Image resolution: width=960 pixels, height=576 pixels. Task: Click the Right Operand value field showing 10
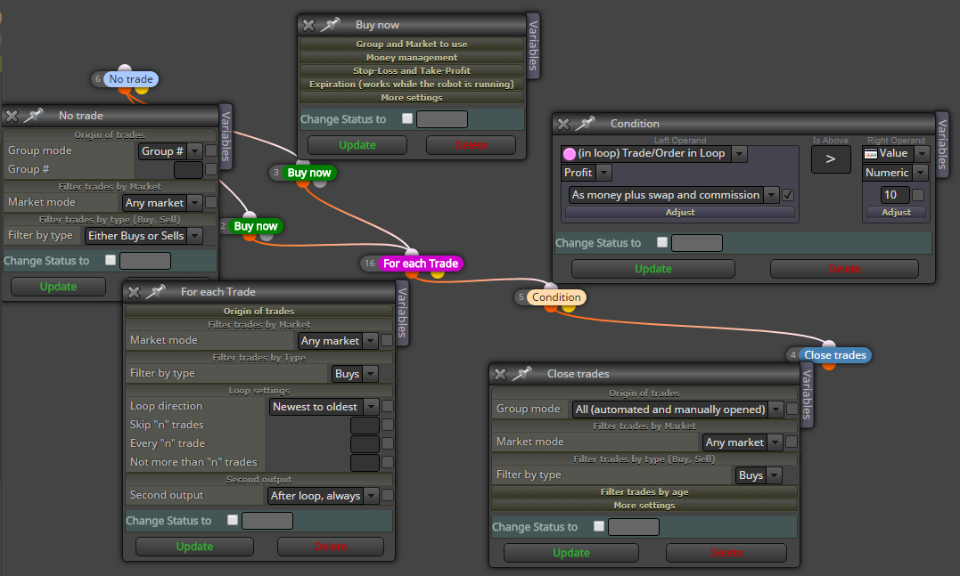tap(895, 195)
